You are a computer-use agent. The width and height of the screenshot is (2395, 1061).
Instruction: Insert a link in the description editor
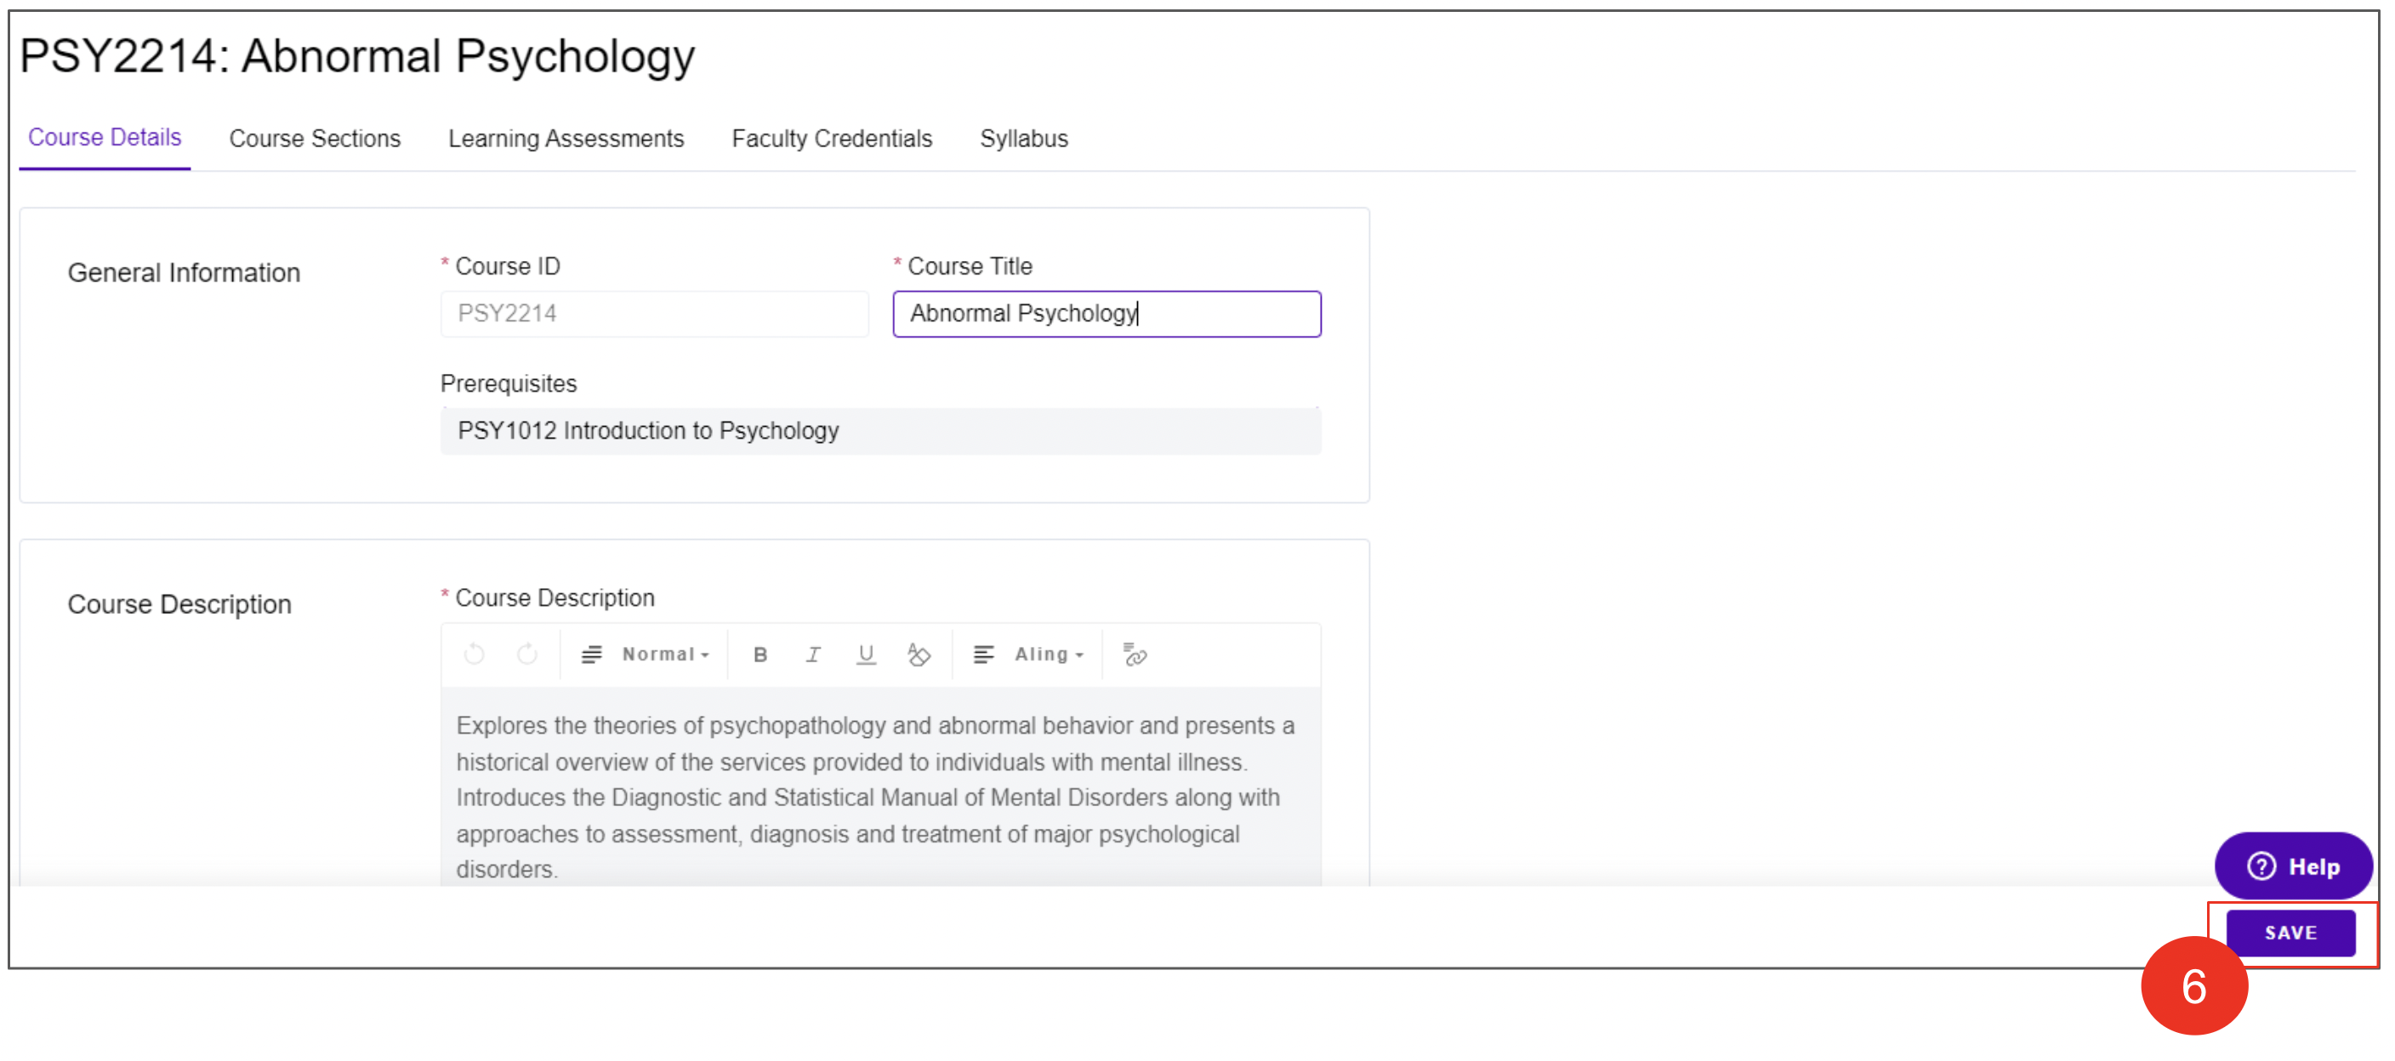[1135, 655]
